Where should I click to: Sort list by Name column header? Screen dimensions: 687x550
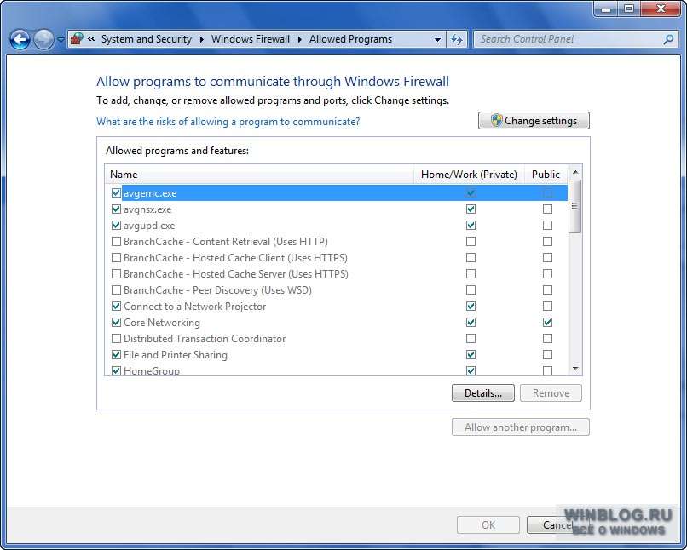259,175
